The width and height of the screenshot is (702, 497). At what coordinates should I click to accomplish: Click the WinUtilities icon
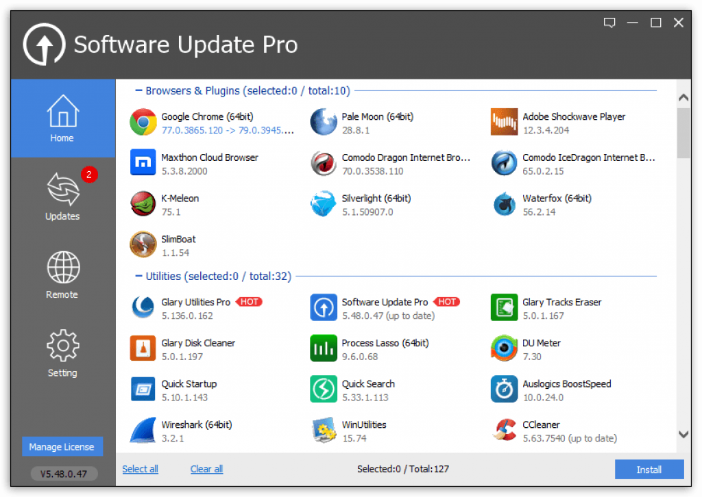point(324,430)
